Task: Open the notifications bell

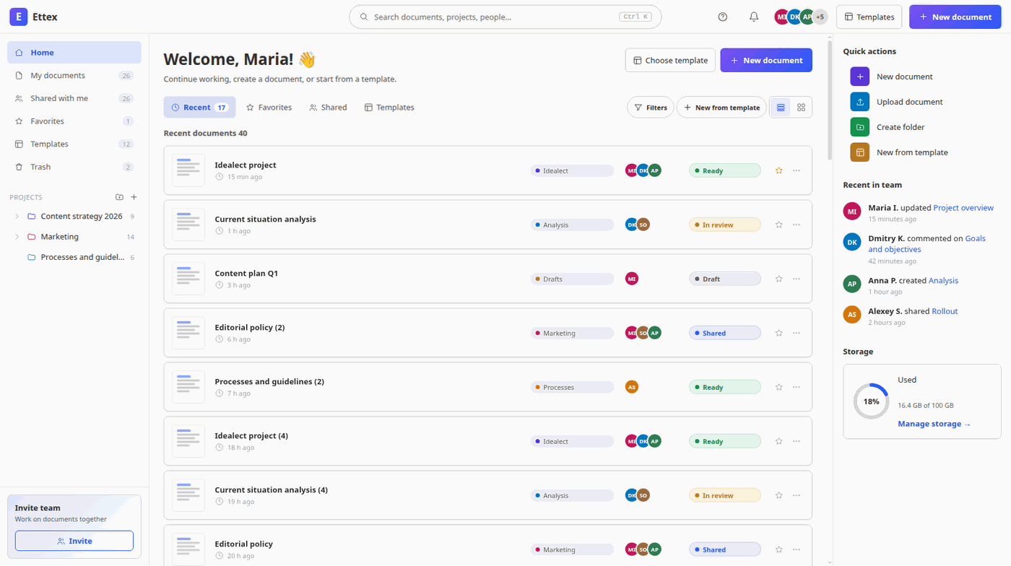Action: (x=754, y=17)
